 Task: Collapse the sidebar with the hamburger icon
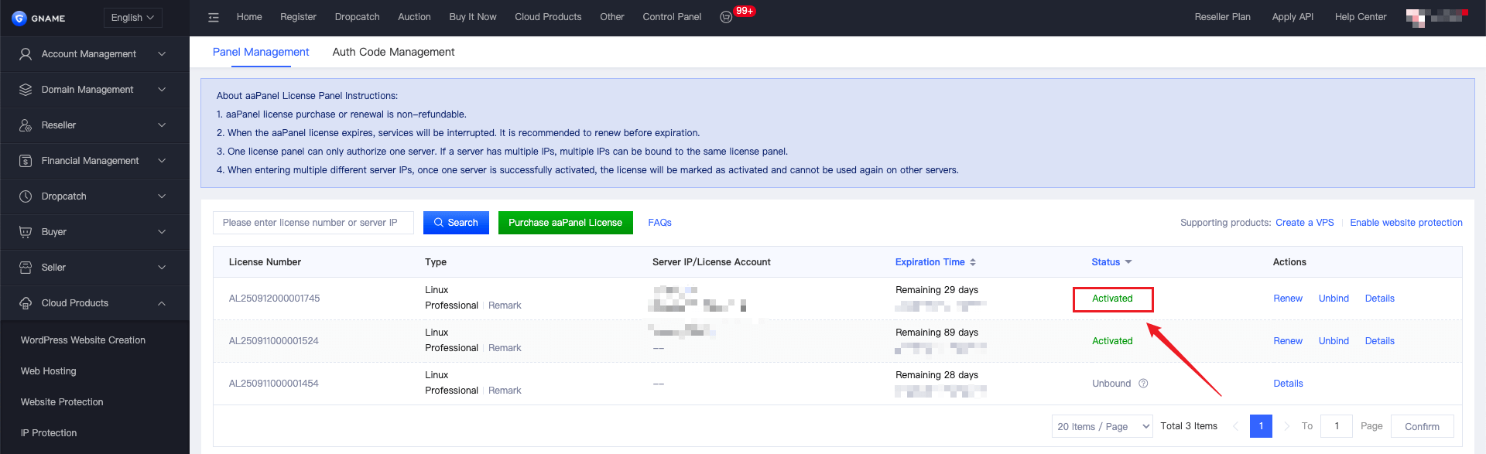(214, 17)
